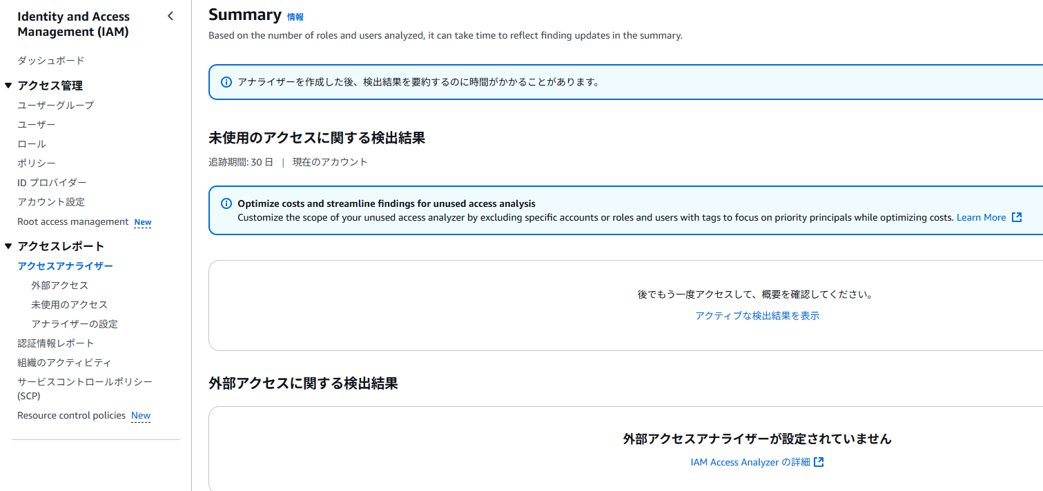Open ユーザーグループ in the sidebar
Viewport: 1043px width, 491px height.
click(x=56, y=105)
